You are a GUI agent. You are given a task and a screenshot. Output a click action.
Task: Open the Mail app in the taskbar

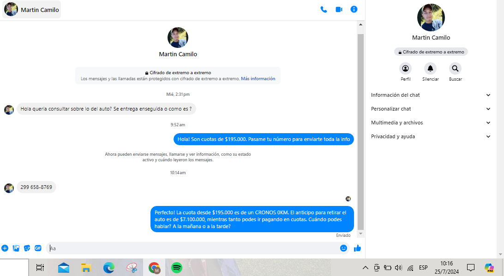[x=64, y=267]
